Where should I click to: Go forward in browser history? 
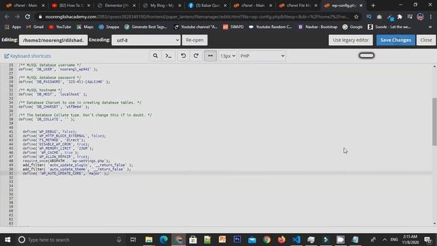(17, 16)
